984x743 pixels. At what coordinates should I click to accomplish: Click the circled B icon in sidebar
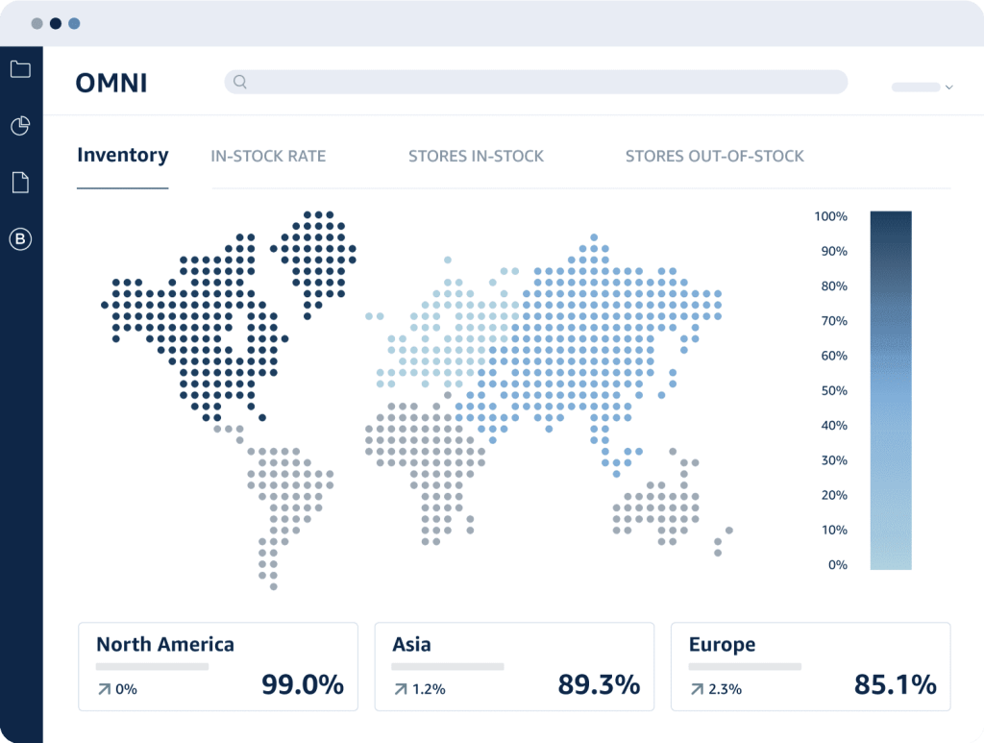(x=21, y=239)
